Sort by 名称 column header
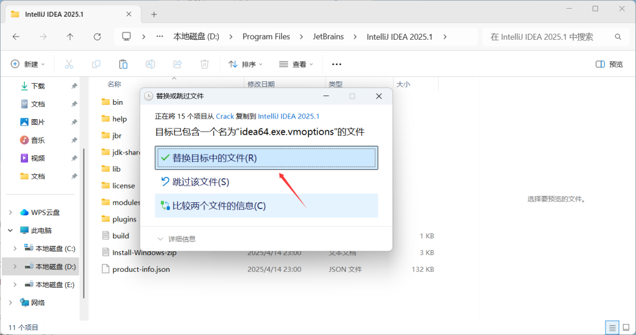Screen dimensions: 636x335 point(114,84)
